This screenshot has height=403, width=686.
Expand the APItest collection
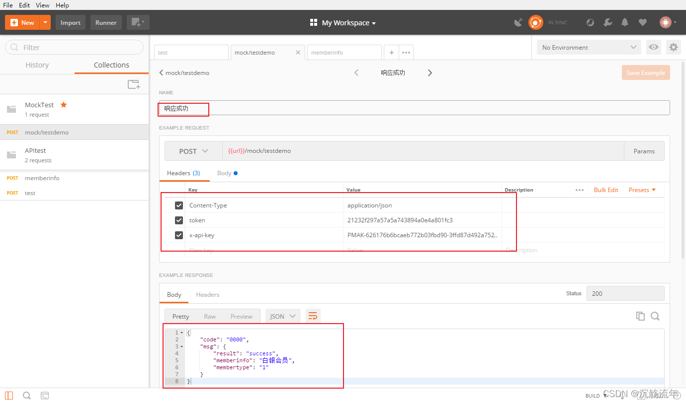click(74, 155)
